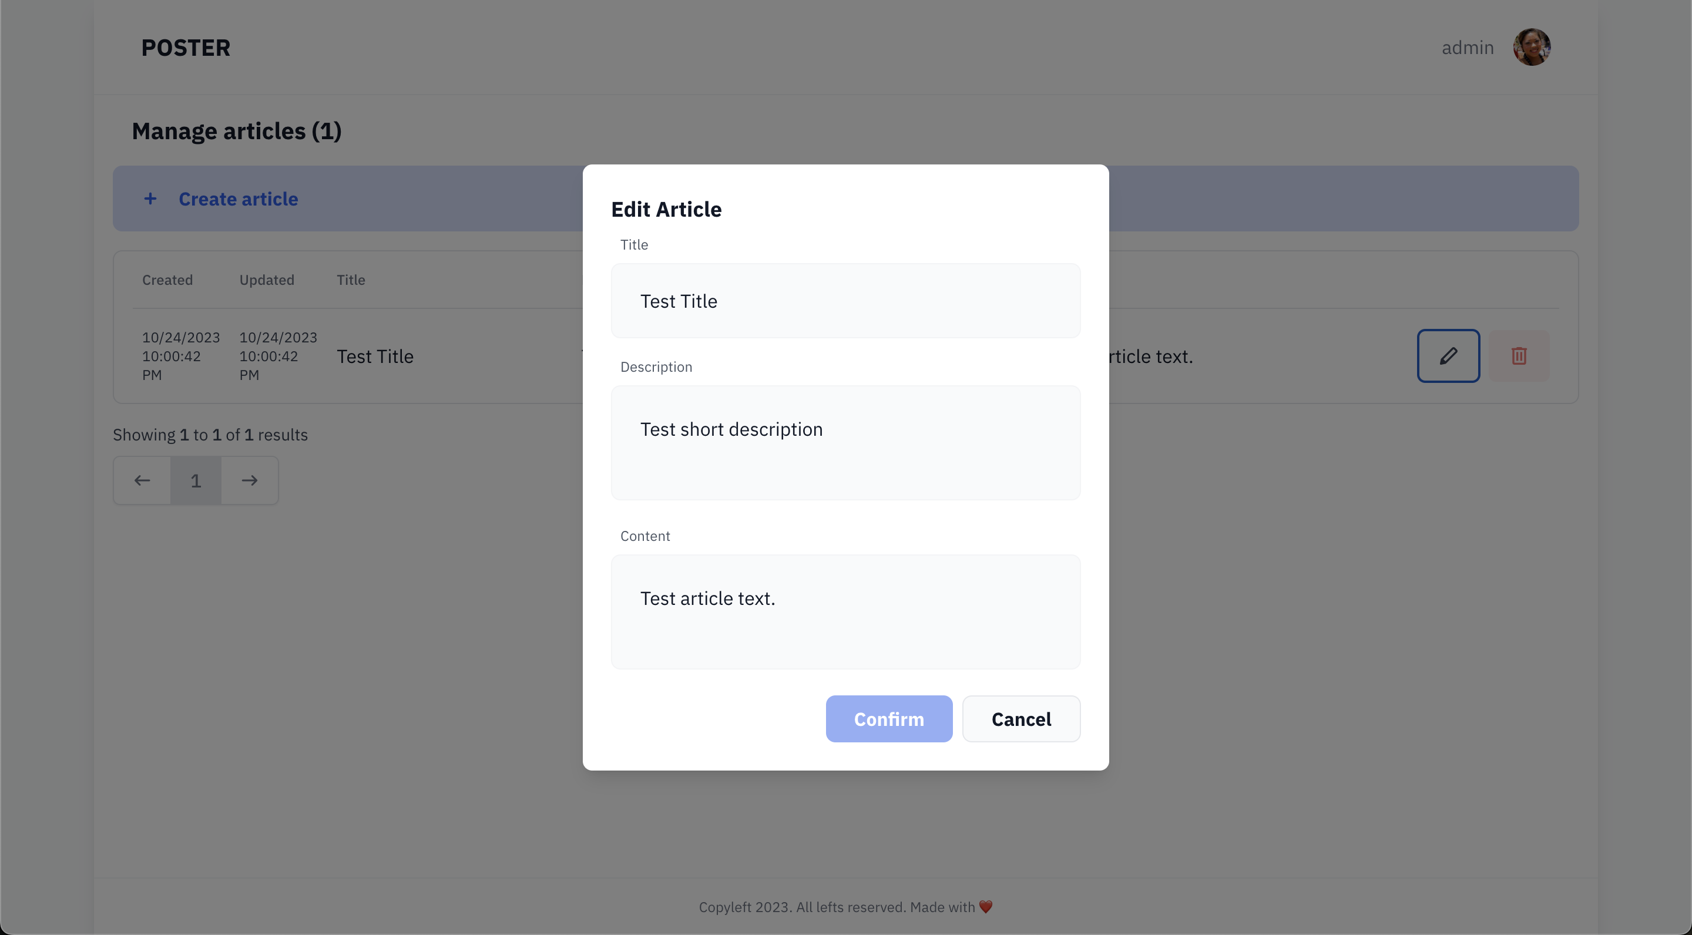
Task: Click the Created column header
Action: point(167,280)
